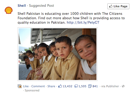
Task: View the 1,505 comments
Action: click(82, 86)
